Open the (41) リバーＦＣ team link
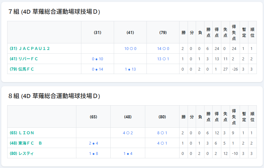 (x=24, y=59)
